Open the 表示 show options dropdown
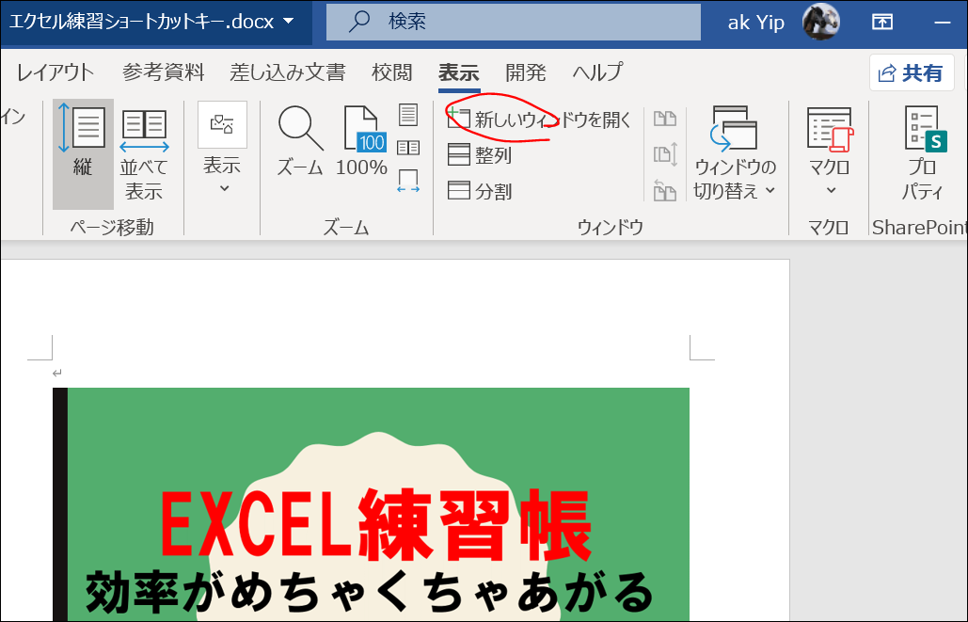Image resolution: width=968 pixels, height=622 pixels. click(x=222, y=149)
